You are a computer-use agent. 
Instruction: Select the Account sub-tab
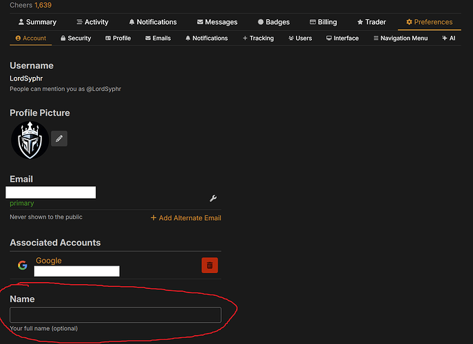pos(31,39)
